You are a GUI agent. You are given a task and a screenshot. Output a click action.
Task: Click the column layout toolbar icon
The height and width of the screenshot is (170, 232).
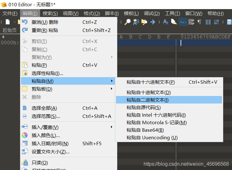[x=208, y=22]
